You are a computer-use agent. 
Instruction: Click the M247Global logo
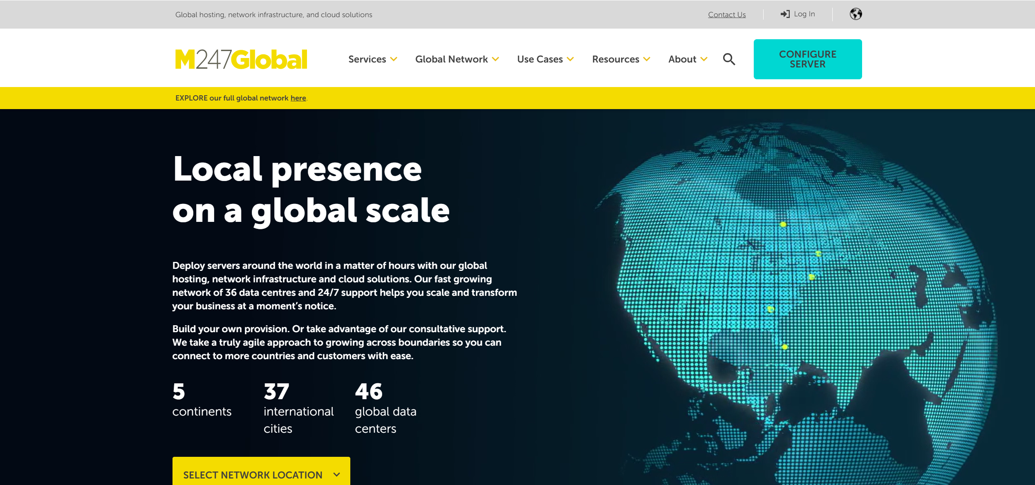pyautogui.click(x=241, y=59)
